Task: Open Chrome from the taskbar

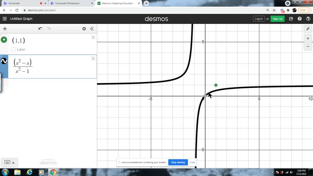Action: [53, 172]
